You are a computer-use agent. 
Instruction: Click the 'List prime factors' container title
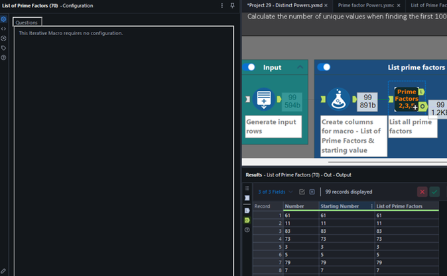pos(416,67)
